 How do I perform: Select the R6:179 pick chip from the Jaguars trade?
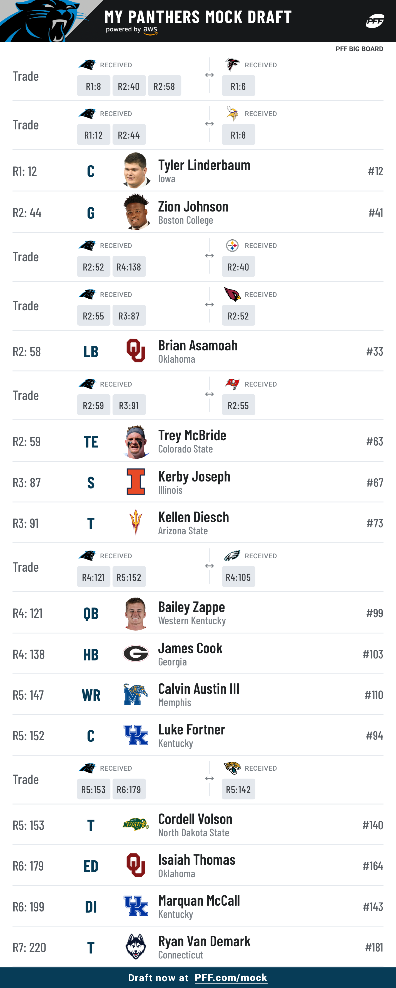[x=129, y=789]
